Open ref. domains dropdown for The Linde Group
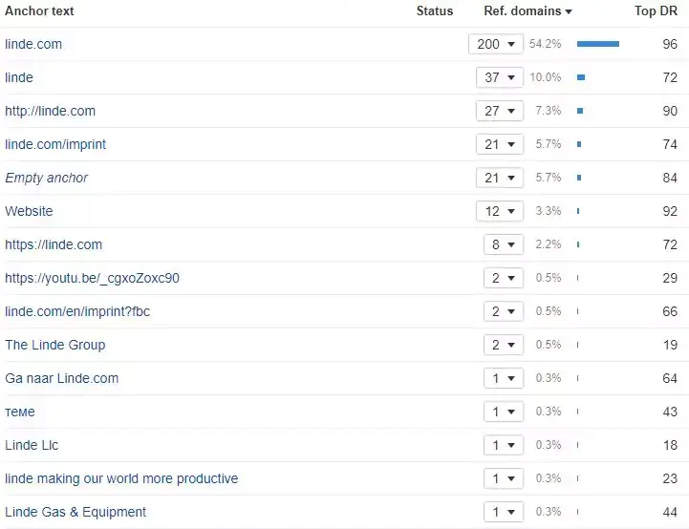Screen dimensions: 689x529 pyautogui.click(x=503, y=345)
